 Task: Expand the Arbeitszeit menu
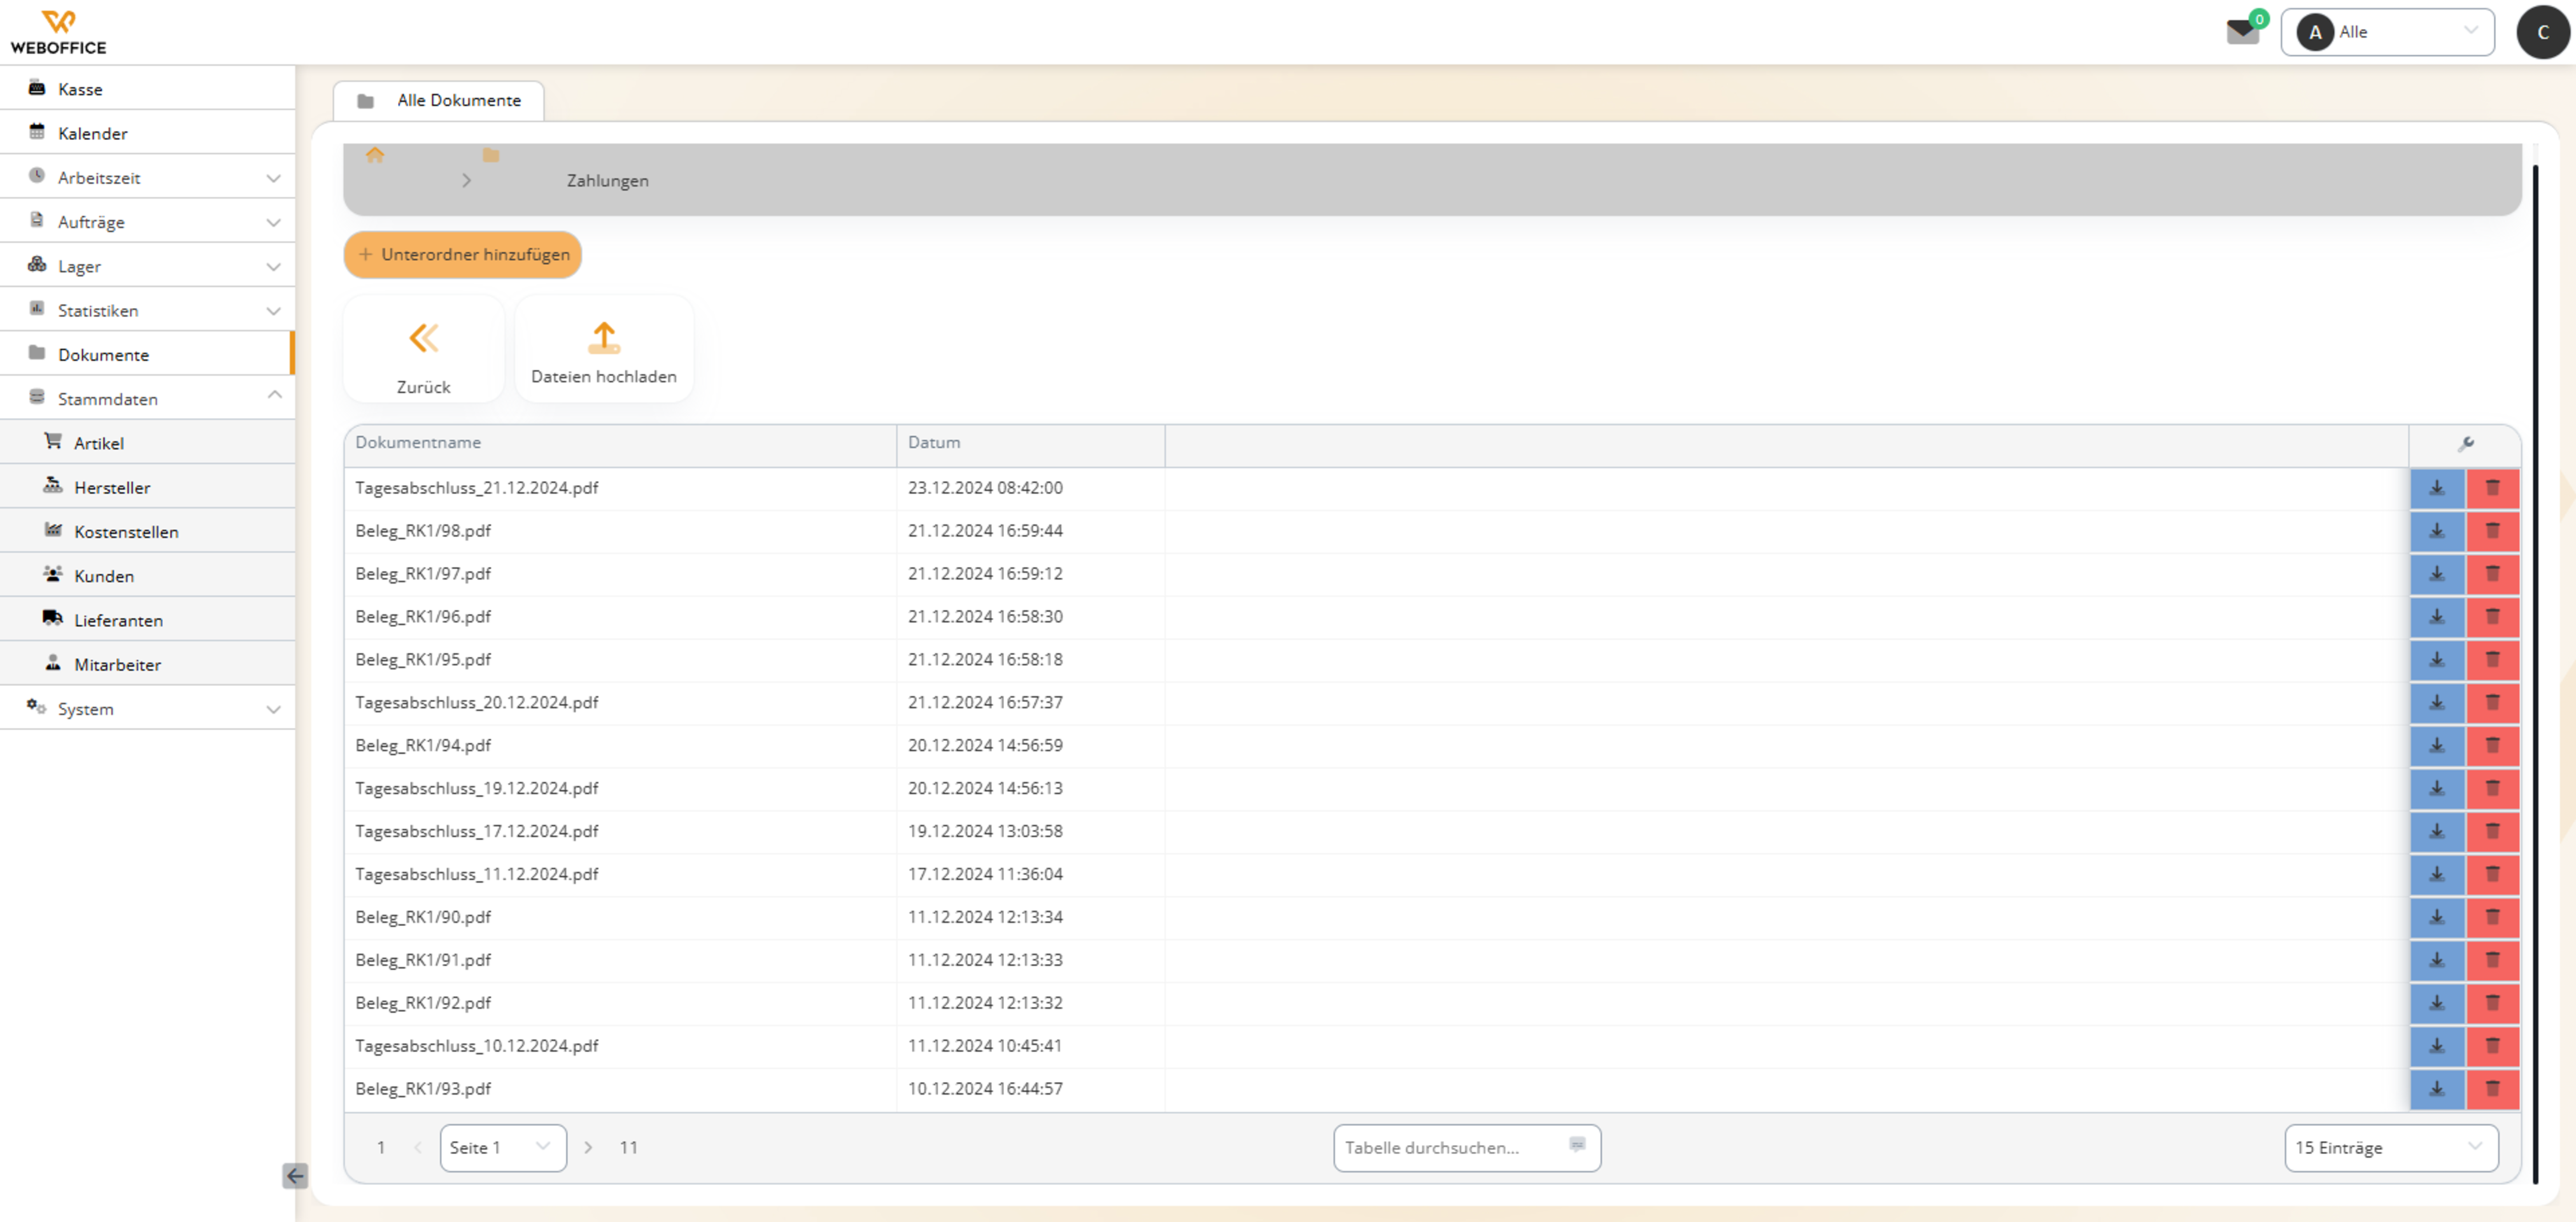point(148,178)
